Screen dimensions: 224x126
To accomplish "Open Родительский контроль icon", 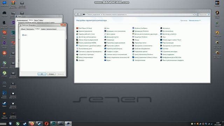I will [x=105, y=49].
